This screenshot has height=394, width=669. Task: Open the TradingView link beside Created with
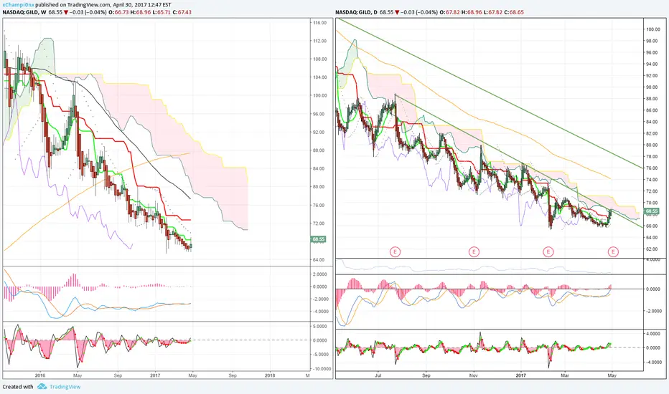point(65,387)
